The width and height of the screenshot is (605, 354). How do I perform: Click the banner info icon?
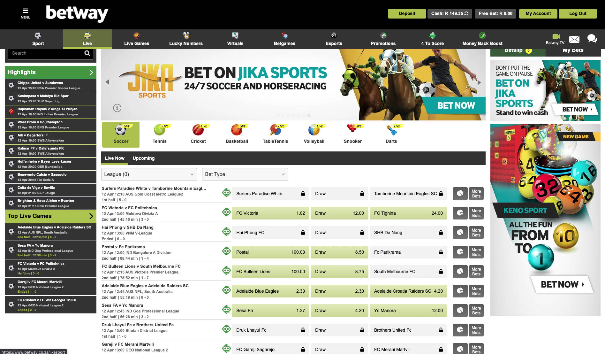(117, 108)
